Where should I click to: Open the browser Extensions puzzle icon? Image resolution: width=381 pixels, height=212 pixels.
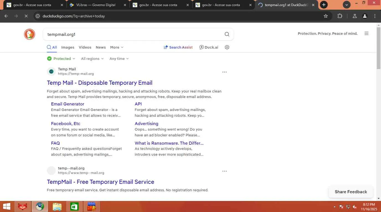tap(340, 16)
